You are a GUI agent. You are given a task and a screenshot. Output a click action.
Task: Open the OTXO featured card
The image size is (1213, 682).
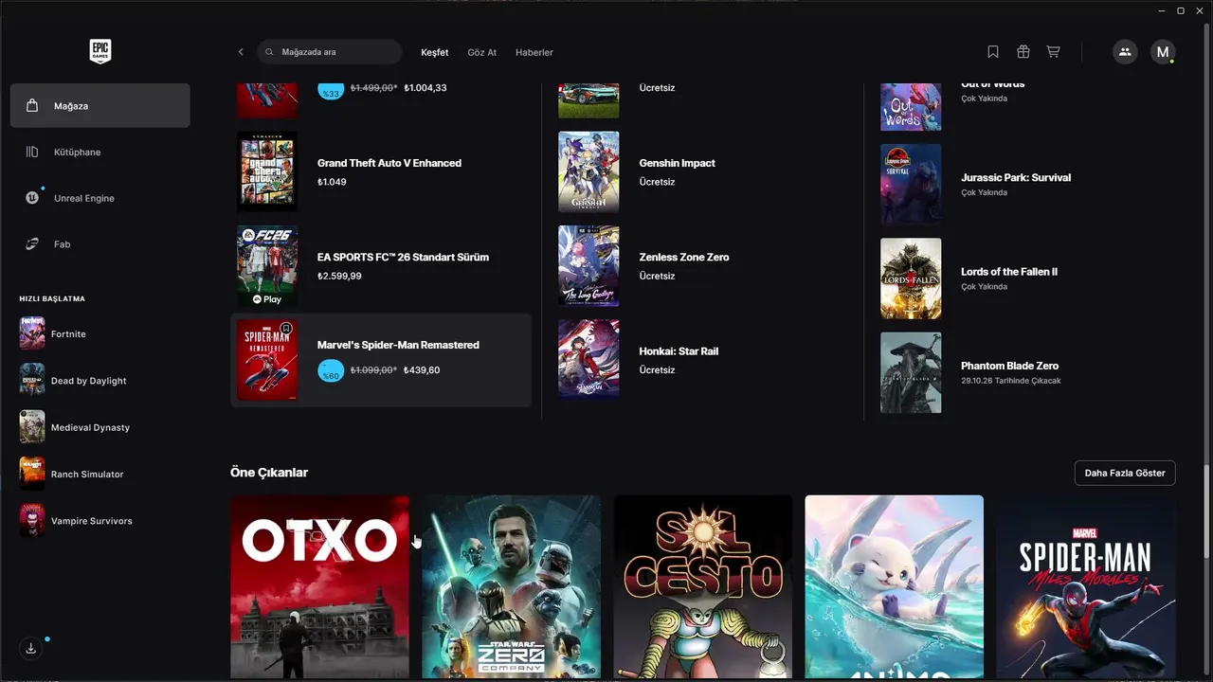[320, 587]
